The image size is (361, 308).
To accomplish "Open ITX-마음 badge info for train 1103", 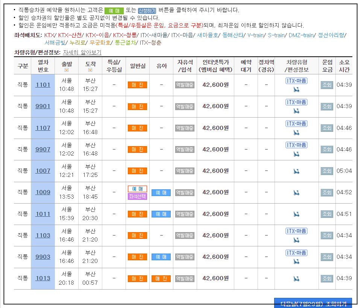I will (x=296, y=231).
